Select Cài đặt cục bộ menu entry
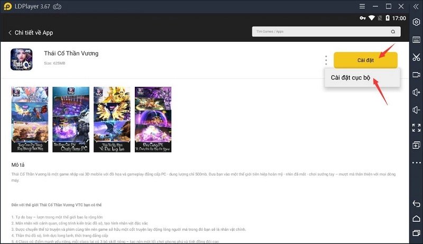 [362, 78]
